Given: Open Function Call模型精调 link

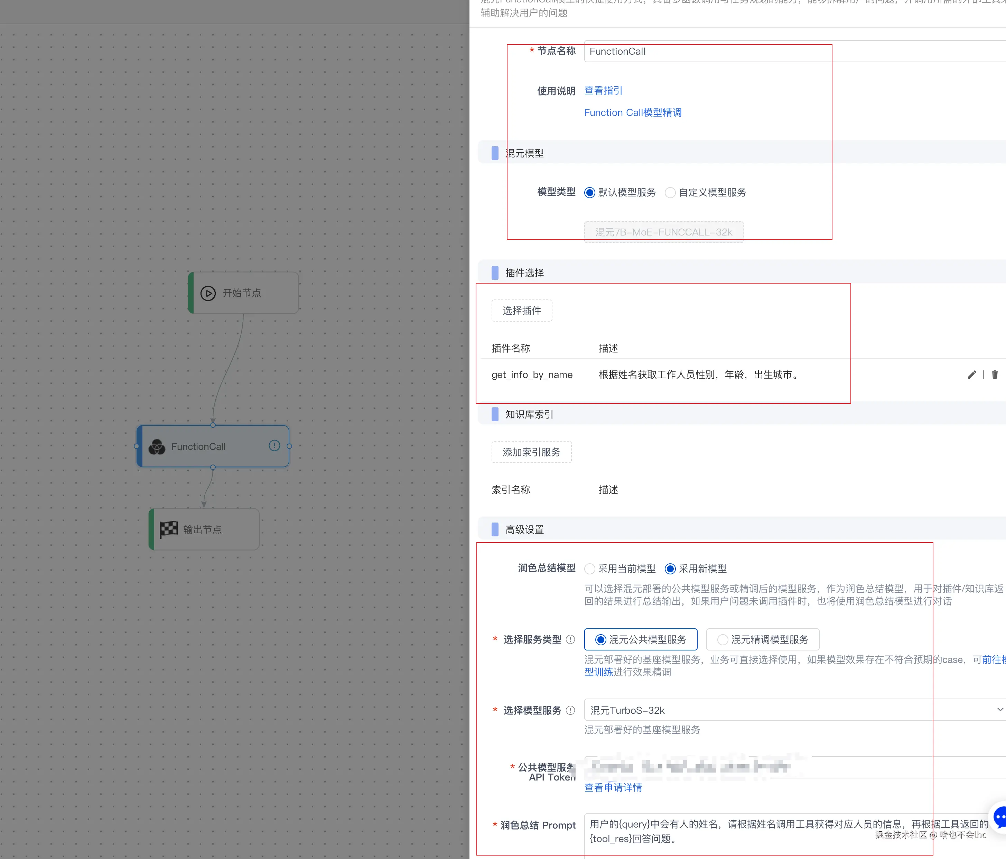Looking at the screenshot, I should (633, 113).
